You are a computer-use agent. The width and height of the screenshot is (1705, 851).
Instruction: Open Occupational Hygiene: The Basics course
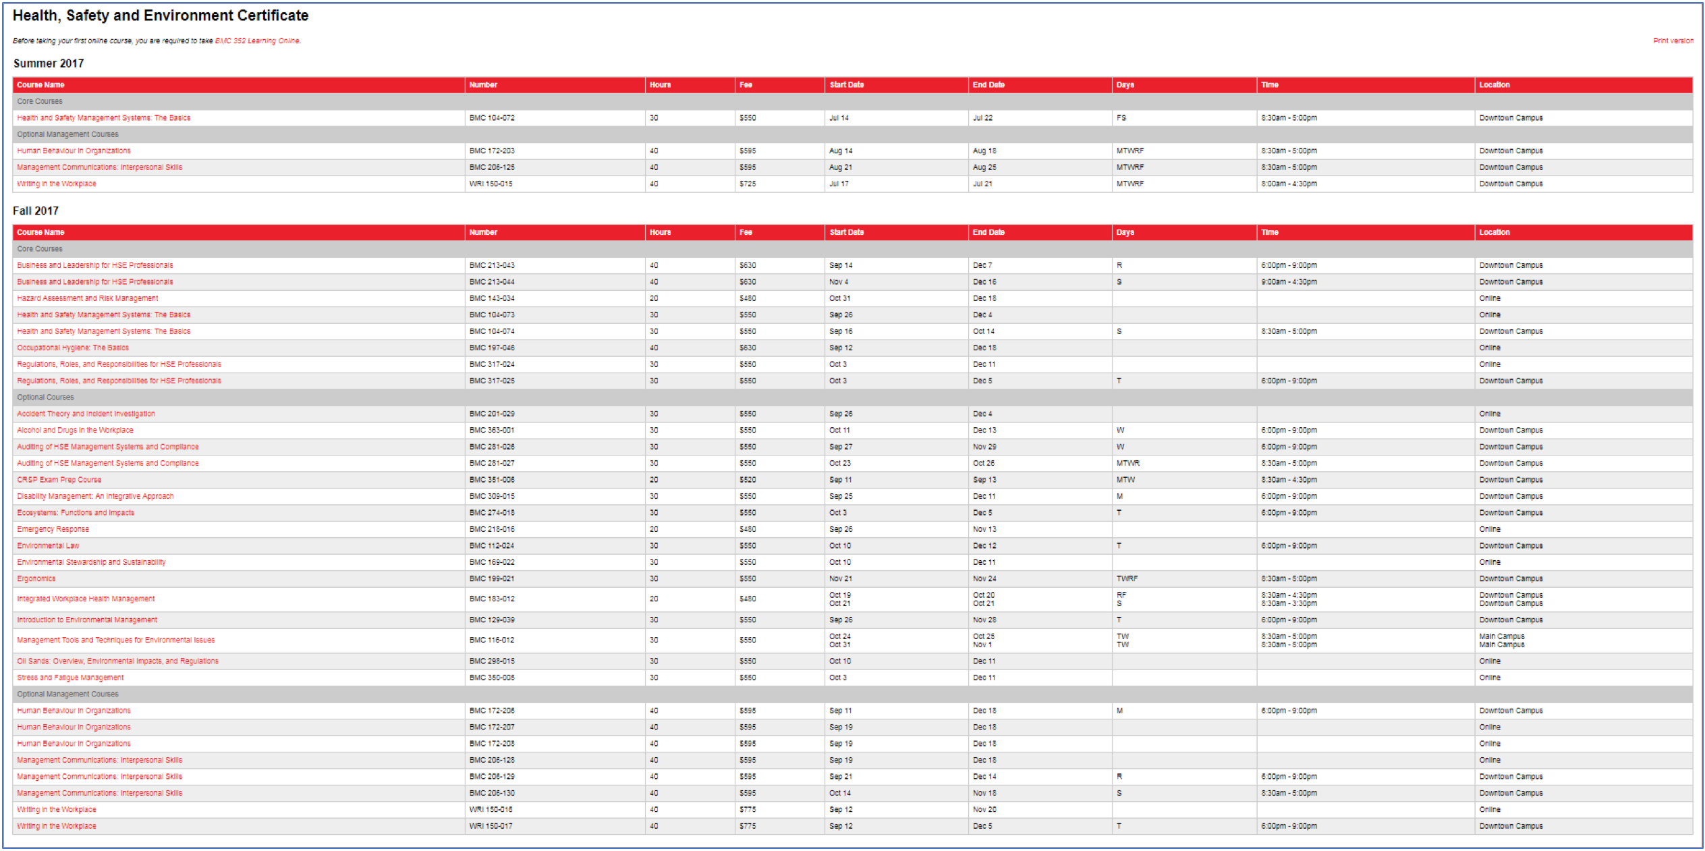click(x=72, y=348)
